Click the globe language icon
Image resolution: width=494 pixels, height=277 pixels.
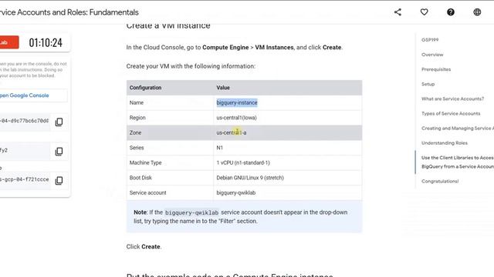tap(477, 12)
